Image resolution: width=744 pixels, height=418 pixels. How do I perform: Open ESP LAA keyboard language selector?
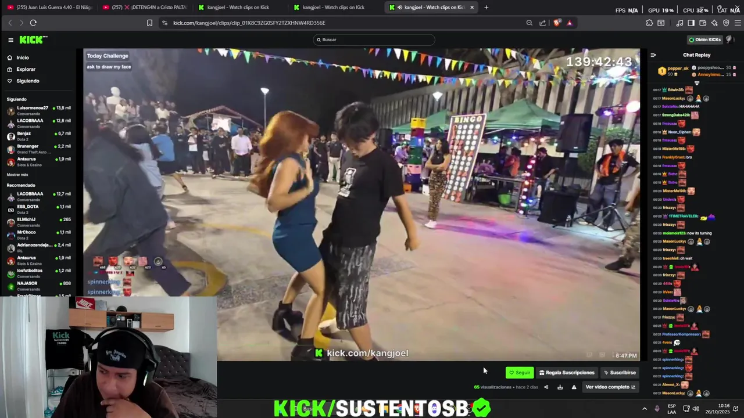(671, 409)
